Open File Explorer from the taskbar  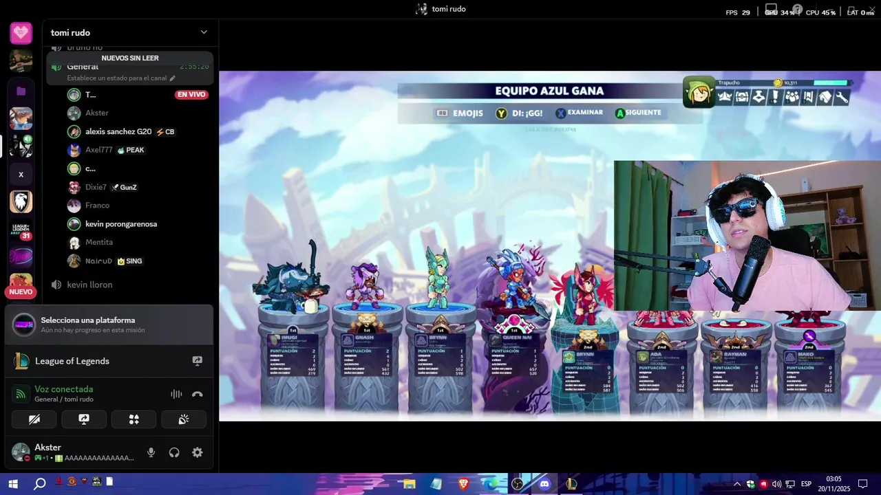pos(410,484)
